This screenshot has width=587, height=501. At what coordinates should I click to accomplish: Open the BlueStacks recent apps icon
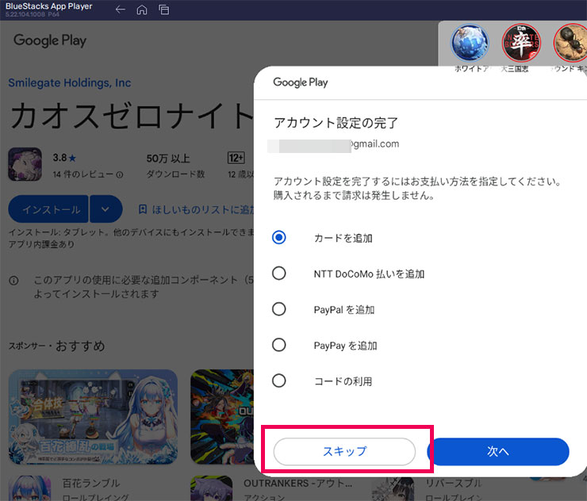click(164, 10)
